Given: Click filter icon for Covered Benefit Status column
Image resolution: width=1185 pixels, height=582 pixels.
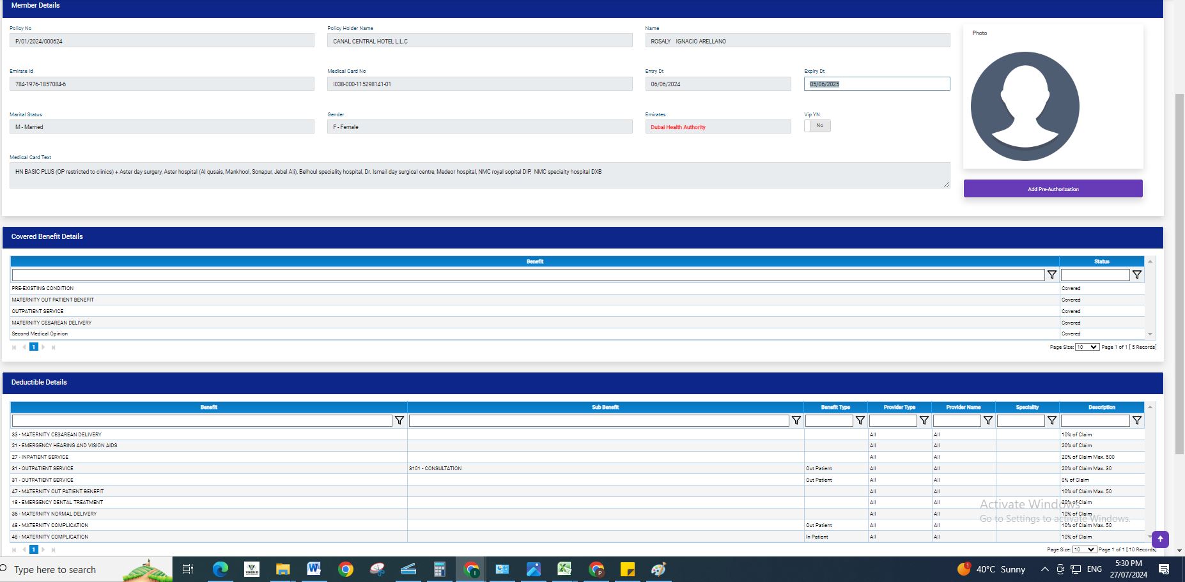Looking at the screenshot, I should coord(1136,275).
